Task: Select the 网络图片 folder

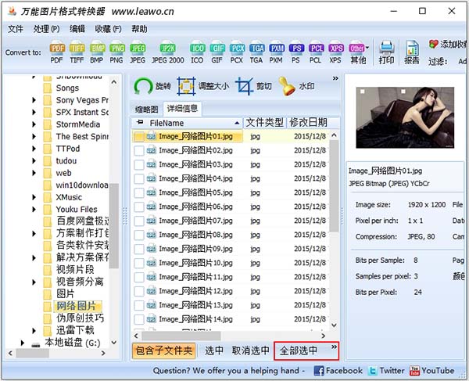Action: [x=77, y=306]
